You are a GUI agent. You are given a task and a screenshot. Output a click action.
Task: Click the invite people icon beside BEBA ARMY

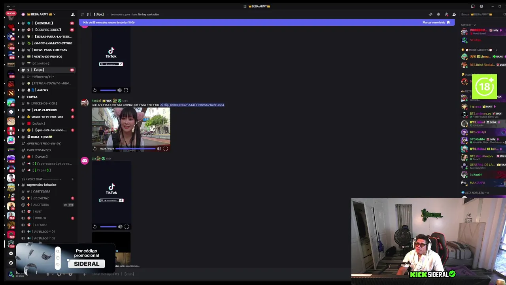click(x=73, y=14)
